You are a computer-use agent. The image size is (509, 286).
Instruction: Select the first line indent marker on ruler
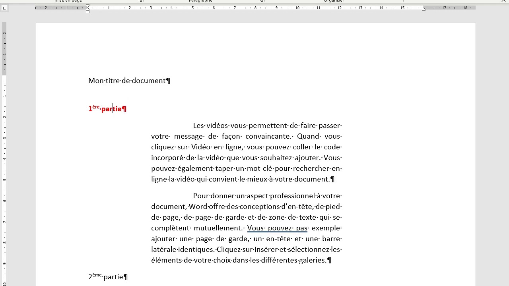pos(88,6)
